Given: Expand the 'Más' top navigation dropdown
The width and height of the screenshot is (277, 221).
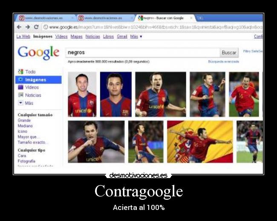Looking at the screenshot, I should coord(136,37).
